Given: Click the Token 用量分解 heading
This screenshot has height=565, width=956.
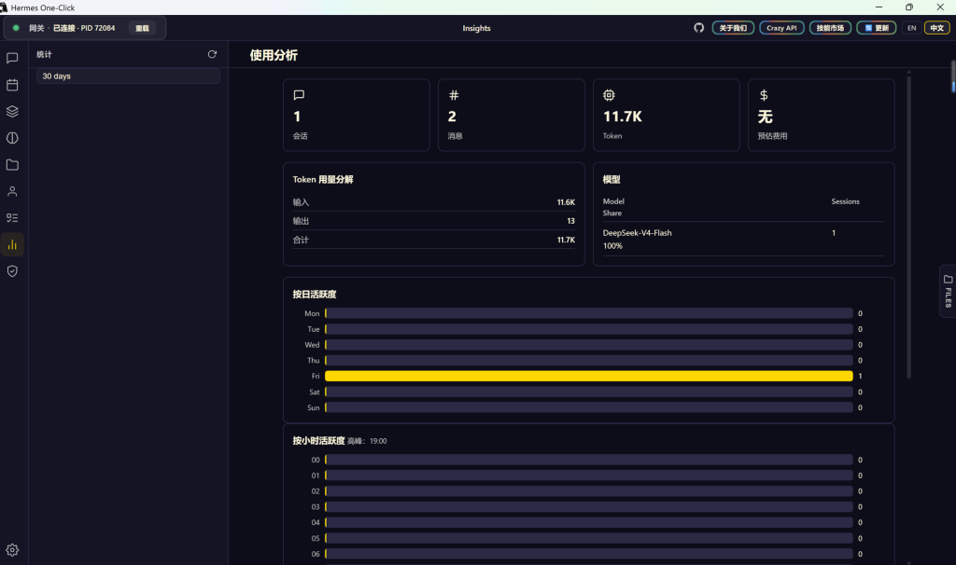Looking at the screenshot, I should point(323,180).
